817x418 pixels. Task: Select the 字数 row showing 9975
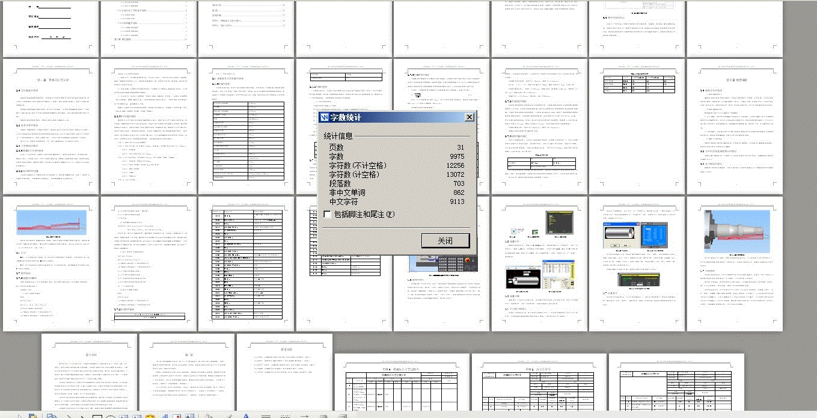point(396,156)
